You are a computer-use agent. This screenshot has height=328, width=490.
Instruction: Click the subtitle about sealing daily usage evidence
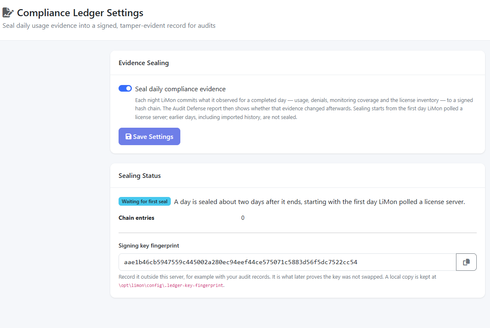(109, 26)
